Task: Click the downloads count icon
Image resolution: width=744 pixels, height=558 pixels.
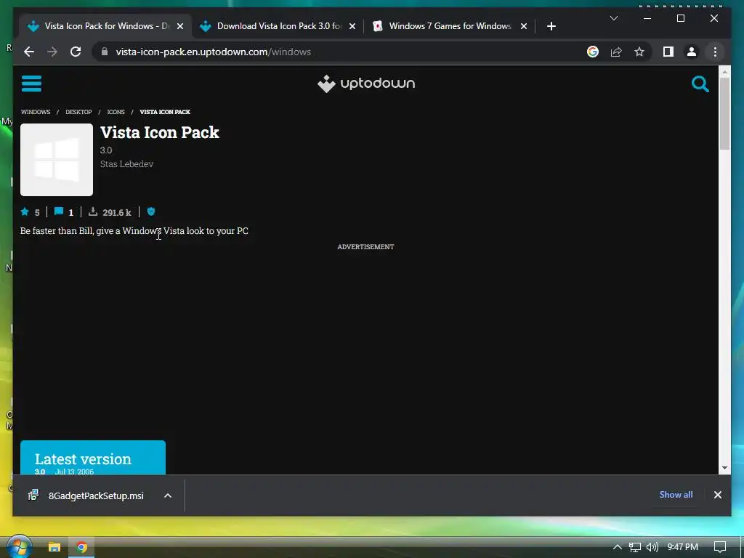Action: pos(93,211)
